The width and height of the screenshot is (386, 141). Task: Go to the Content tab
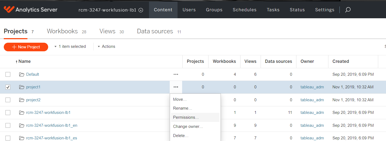163,10
